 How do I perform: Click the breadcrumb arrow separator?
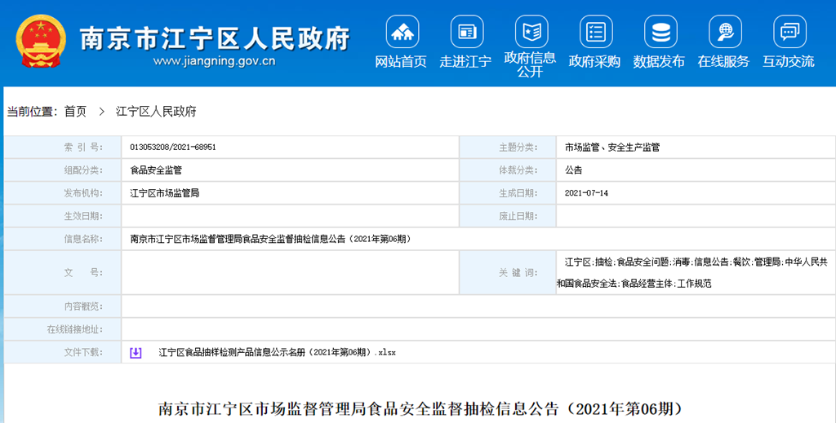(x=101, y=112)
